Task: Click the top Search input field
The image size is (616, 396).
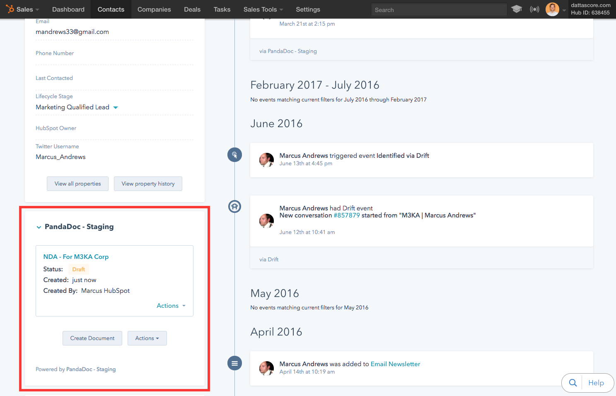Action: click(x=438, y=10)
